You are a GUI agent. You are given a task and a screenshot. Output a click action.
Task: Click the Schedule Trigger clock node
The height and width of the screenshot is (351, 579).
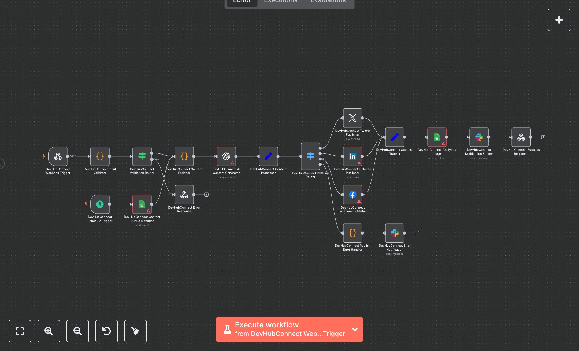100,204
